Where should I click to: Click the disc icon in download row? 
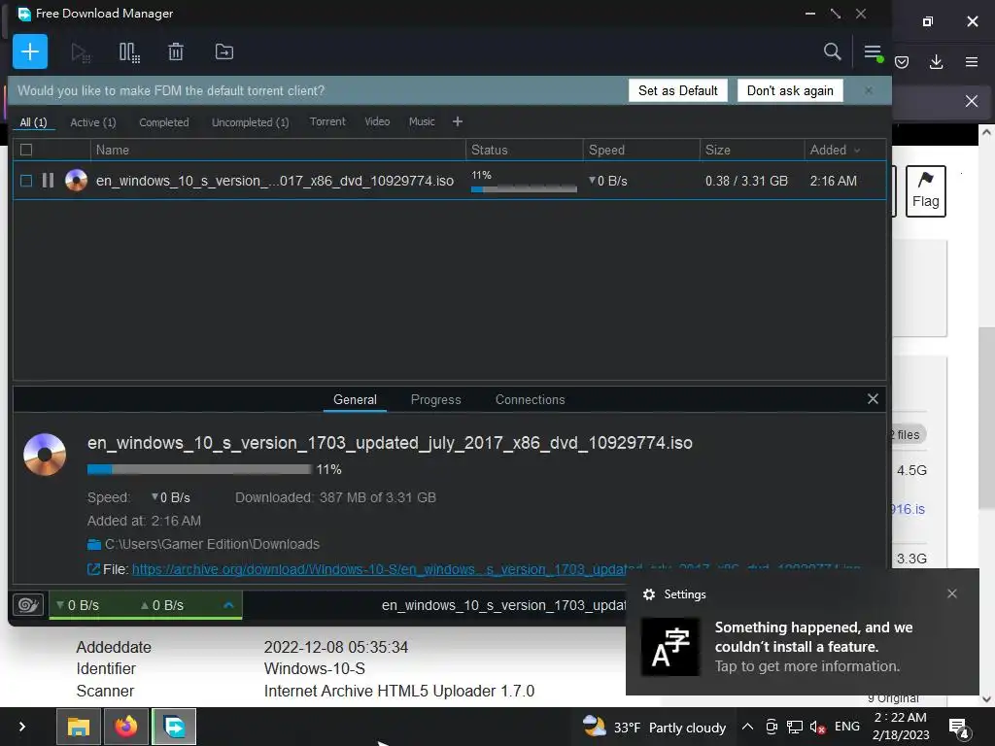click(76, 181)
